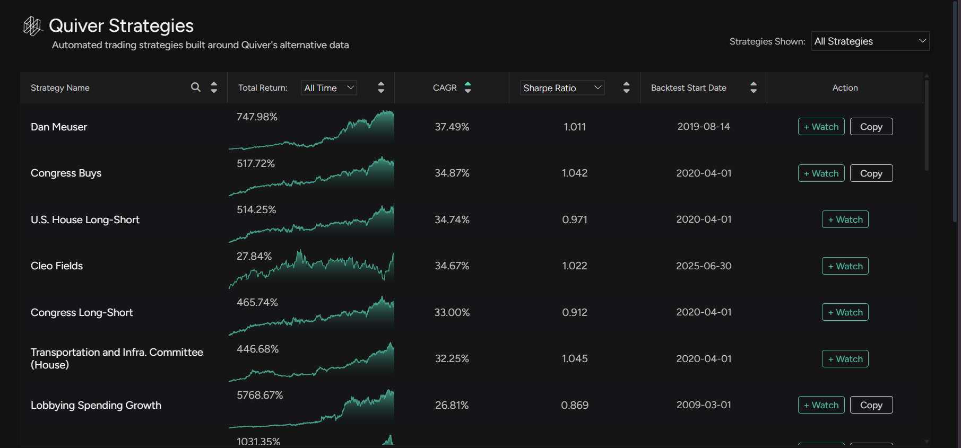Click the Action column header
This screenshot has width=961, height=448.
[845, 87]
